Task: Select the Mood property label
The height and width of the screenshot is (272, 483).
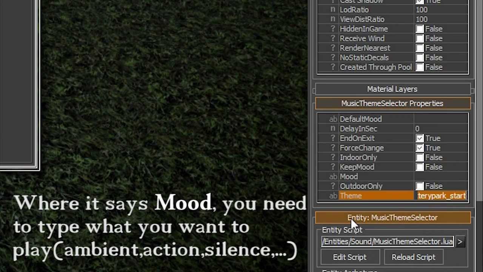Action: pos(349,177)
